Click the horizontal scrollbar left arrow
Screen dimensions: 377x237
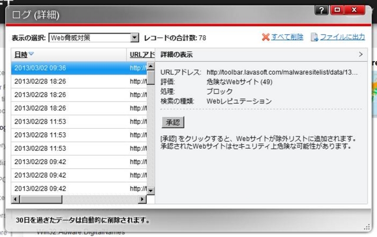coord(15,199)
